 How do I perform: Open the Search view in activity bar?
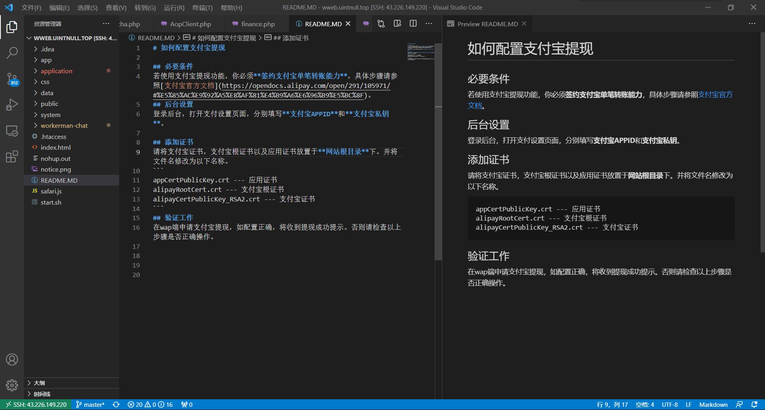tap(12, 53)
